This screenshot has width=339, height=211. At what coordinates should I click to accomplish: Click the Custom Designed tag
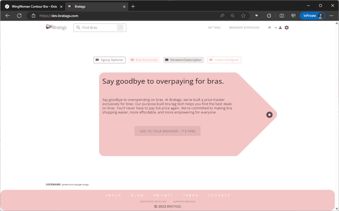(224, 60)
